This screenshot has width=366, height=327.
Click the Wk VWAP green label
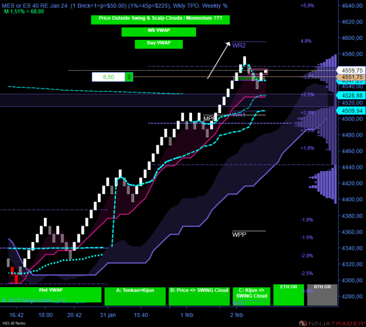(x=159, y=32)
